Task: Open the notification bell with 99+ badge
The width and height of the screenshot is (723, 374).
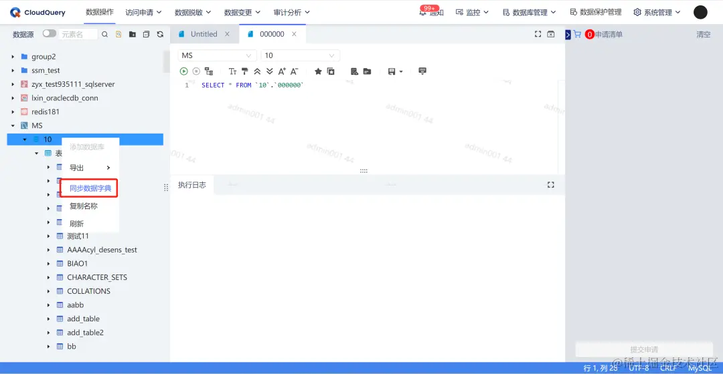Action: click(x=423, y=13)
